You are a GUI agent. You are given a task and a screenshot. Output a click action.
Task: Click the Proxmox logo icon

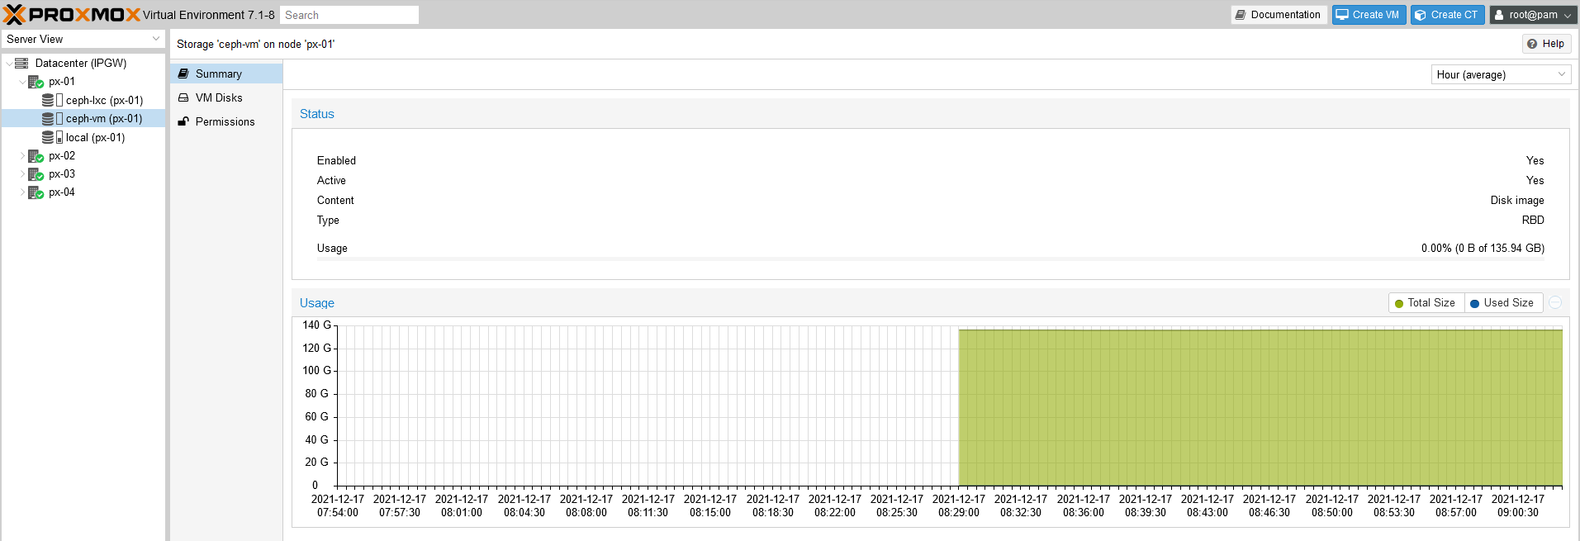[15, 15]
